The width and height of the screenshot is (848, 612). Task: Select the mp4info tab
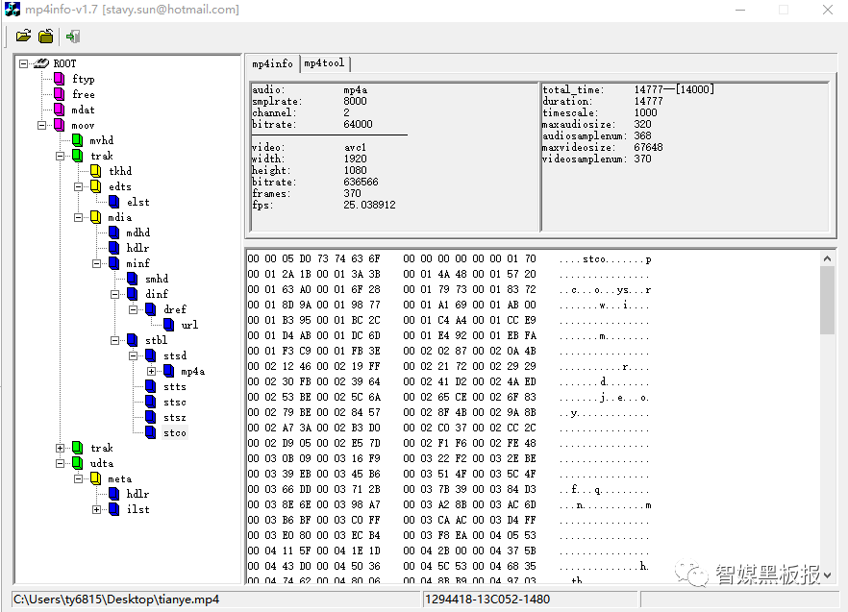coord(272,63)
